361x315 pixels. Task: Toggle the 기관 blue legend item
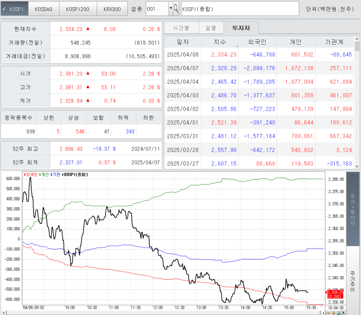pyautogui.click(x=55, y=175)
